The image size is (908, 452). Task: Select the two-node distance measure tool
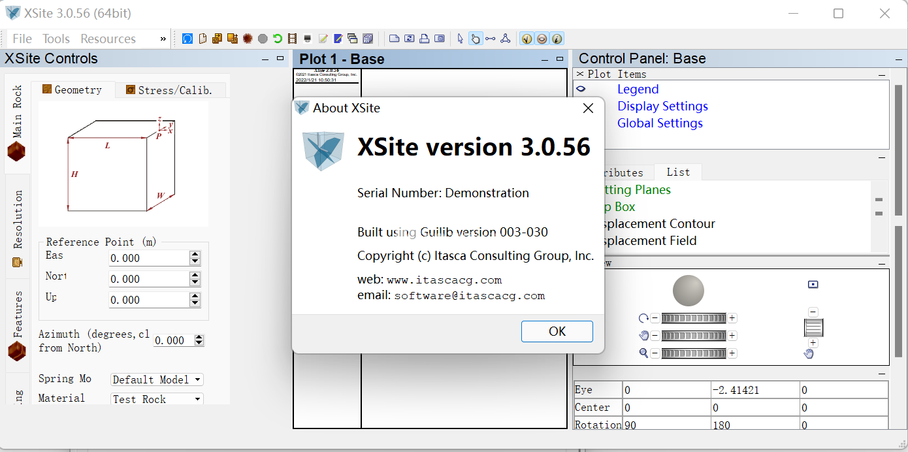[490, 39]
